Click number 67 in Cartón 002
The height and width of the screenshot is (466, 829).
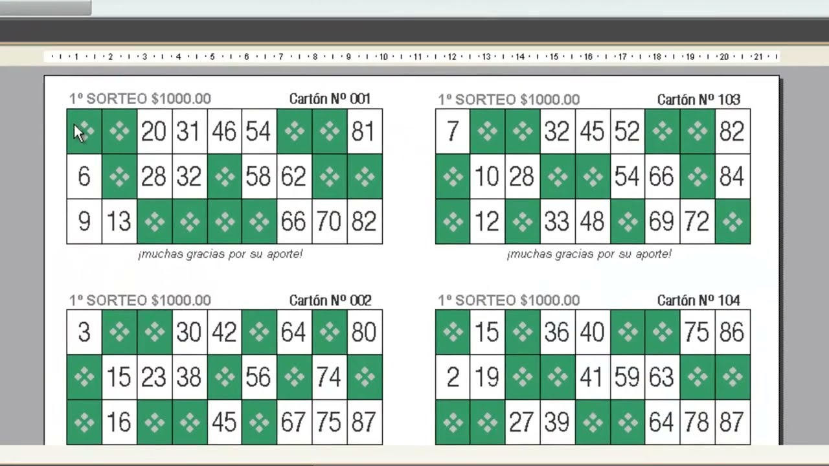294,422
